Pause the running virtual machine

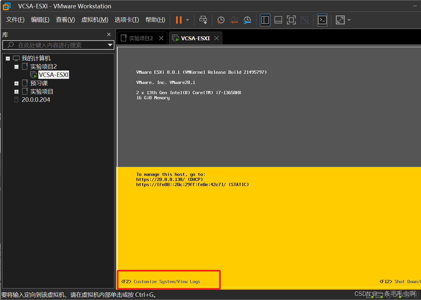(179, 20)
